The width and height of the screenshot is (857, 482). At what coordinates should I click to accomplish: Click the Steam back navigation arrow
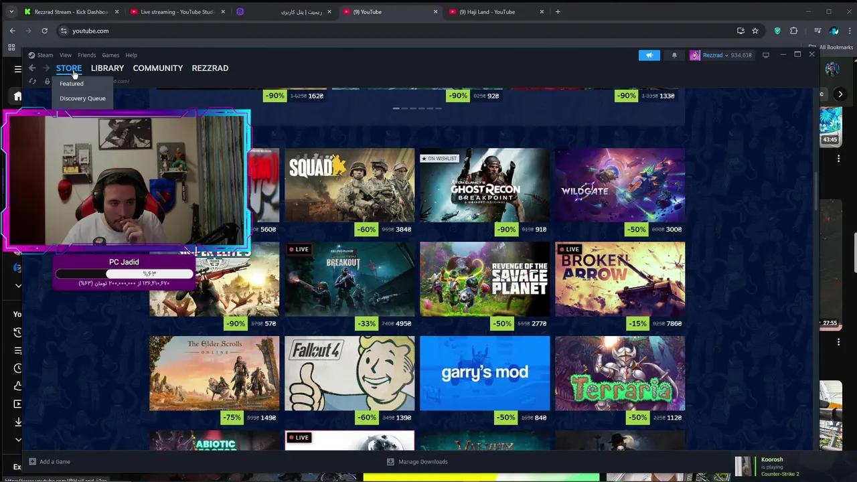click(x=32, y=68)
